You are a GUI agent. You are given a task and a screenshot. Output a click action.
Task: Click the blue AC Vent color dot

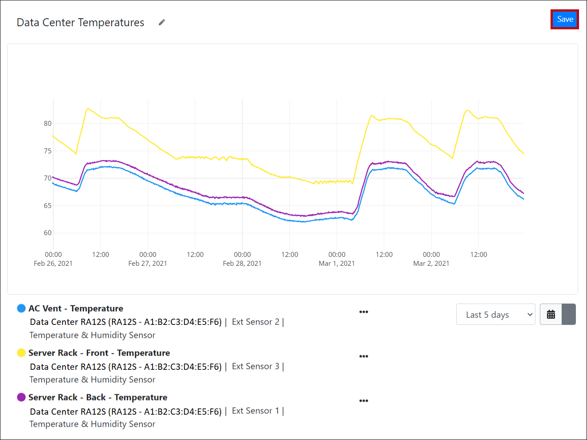pos(21,308)
